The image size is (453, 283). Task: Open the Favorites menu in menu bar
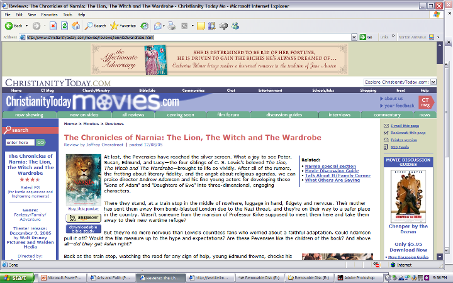coord(48,13)
